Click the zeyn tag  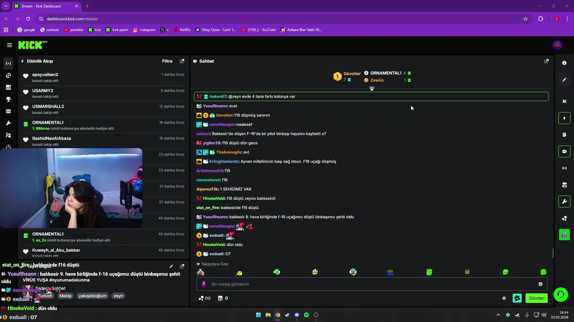point(118,296)
